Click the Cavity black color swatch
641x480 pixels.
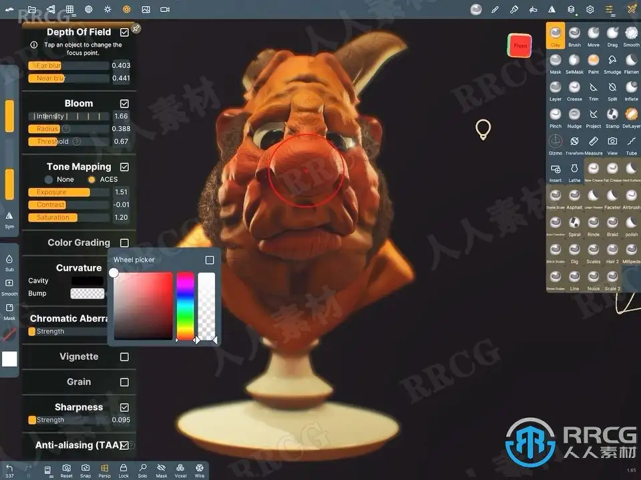[x=87, y=281]
